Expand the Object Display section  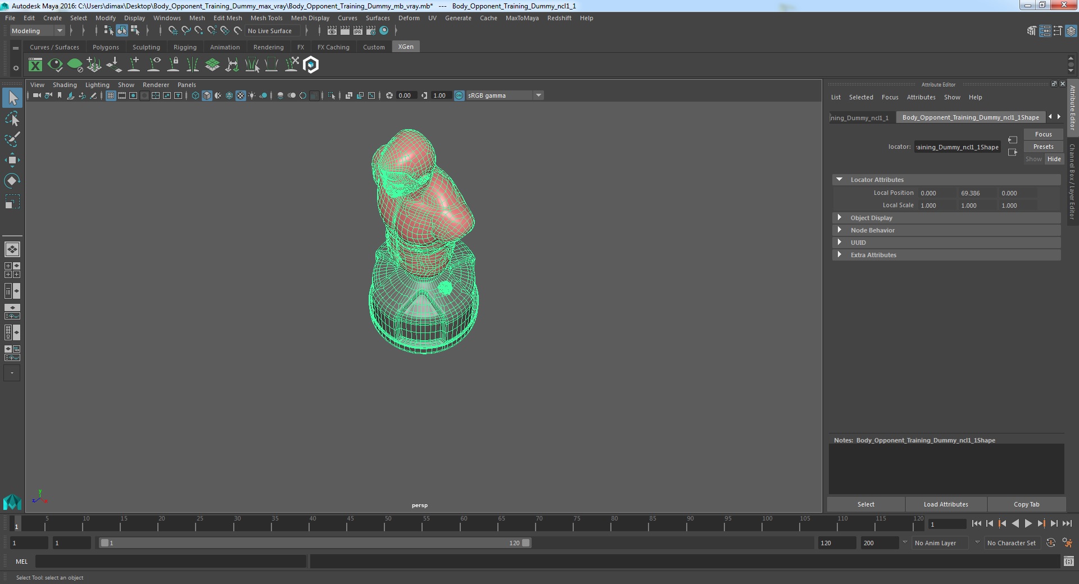point(839,218)
